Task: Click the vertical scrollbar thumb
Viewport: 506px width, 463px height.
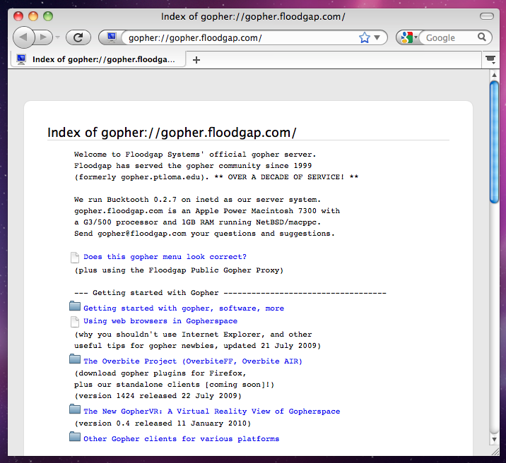Action: pyautogui.click(x=495, y=141)
